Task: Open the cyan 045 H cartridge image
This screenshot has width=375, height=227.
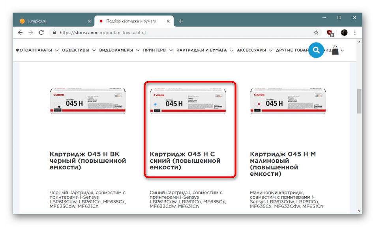Action: tap(188, 100)
